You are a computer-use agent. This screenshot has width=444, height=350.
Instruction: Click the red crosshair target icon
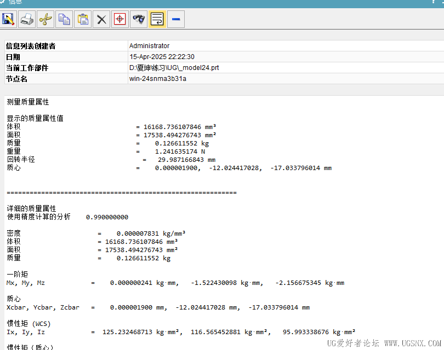(120, 19)
